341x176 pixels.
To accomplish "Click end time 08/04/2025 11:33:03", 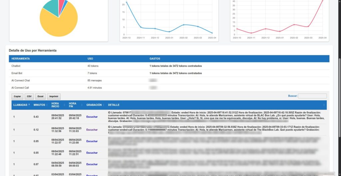I will pos(75,130).
